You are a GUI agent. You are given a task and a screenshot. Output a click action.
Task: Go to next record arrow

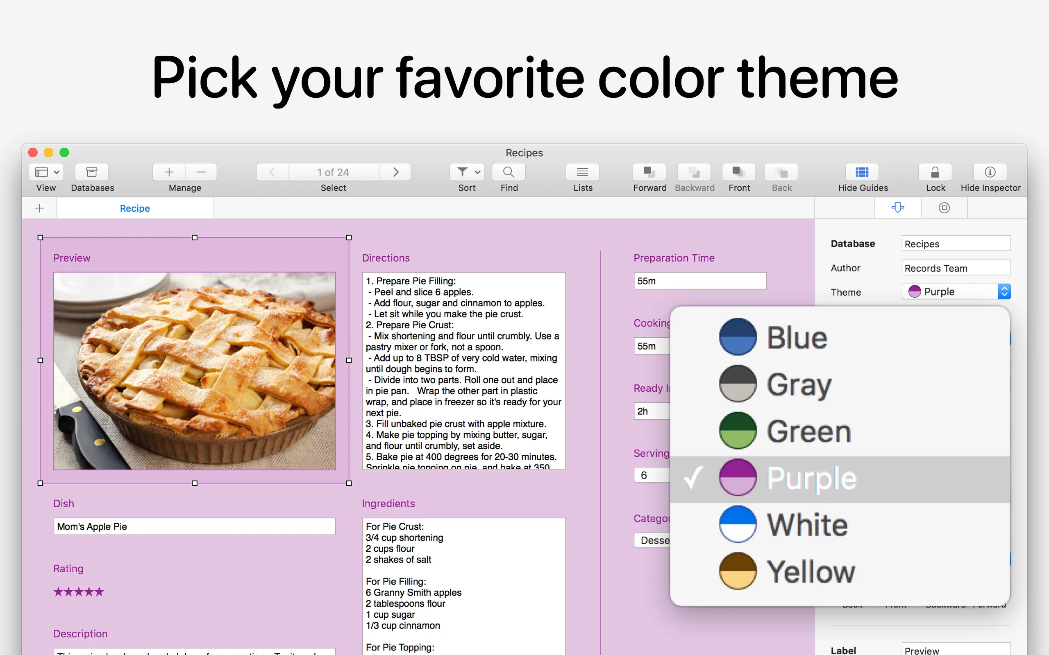click(395, 172)
